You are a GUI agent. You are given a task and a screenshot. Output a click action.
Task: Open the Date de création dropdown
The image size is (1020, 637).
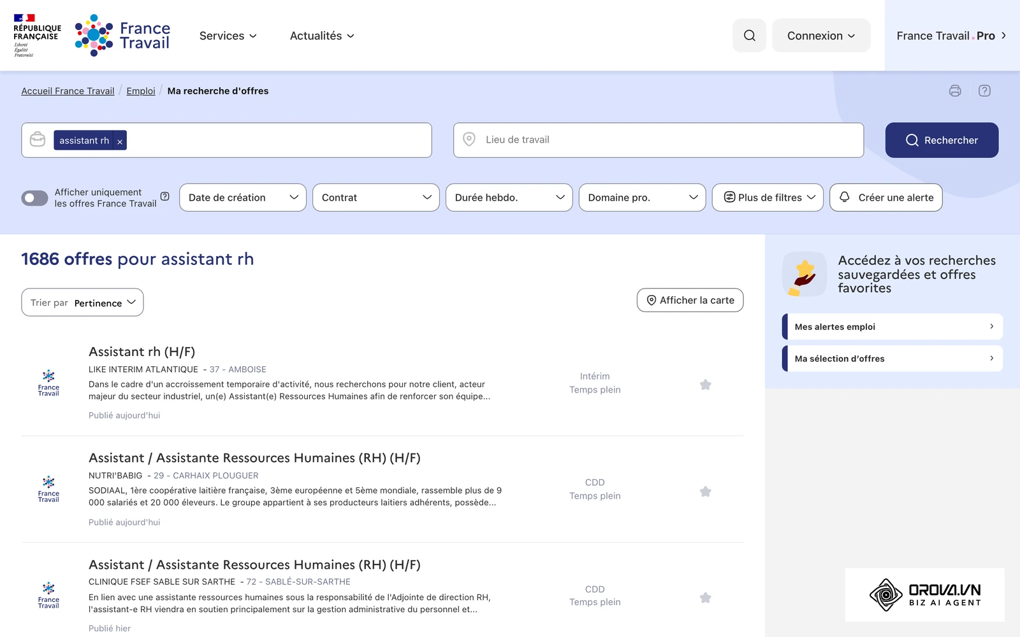pos(243,197)
